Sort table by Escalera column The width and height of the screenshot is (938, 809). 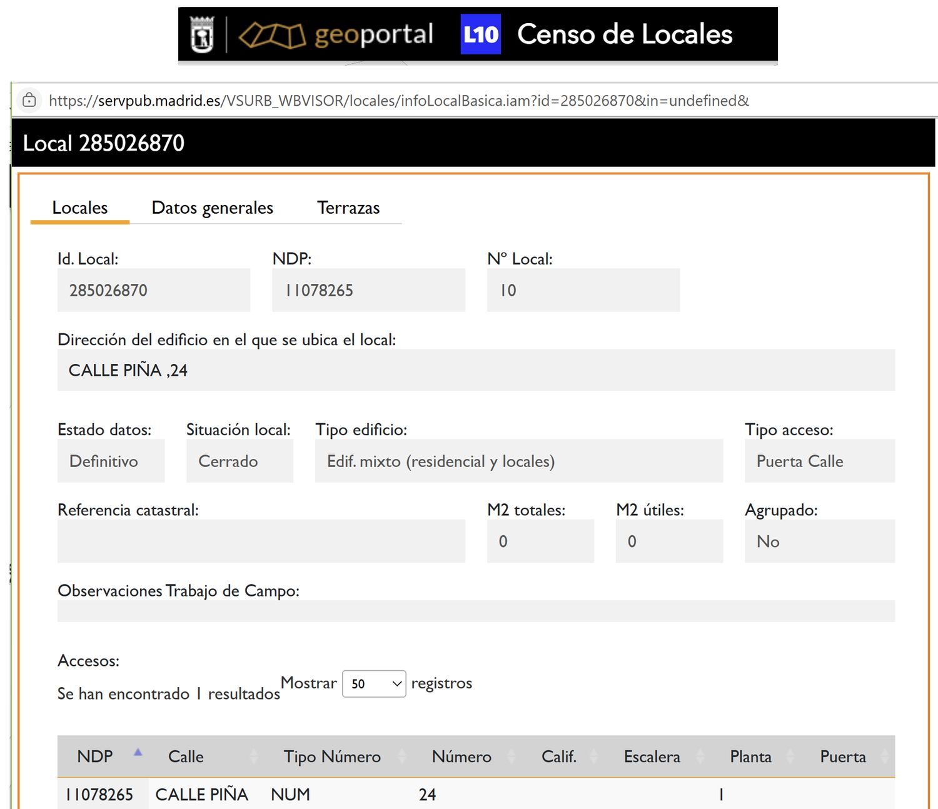point(658,756)
